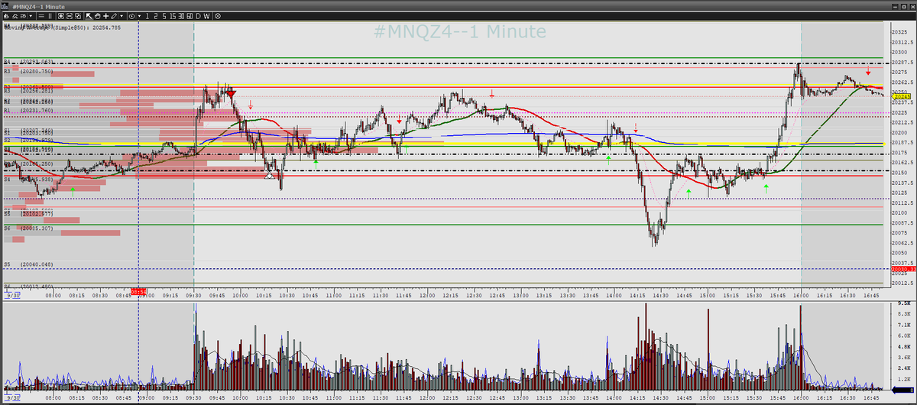Switch to the 5 minute timeframe button

pyautogui.click(x=164, y=16)
